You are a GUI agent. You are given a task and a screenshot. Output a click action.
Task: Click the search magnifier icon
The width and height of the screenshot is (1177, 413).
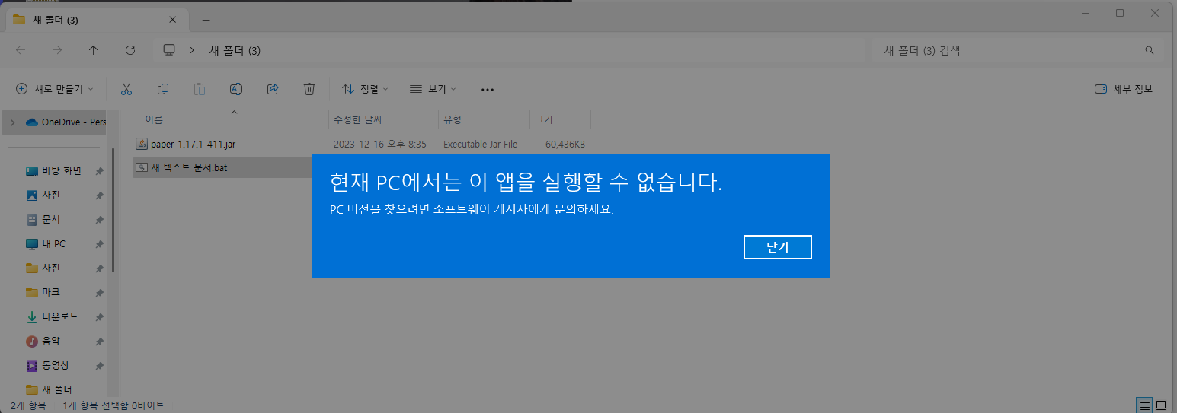click(x=1150, y=50)
